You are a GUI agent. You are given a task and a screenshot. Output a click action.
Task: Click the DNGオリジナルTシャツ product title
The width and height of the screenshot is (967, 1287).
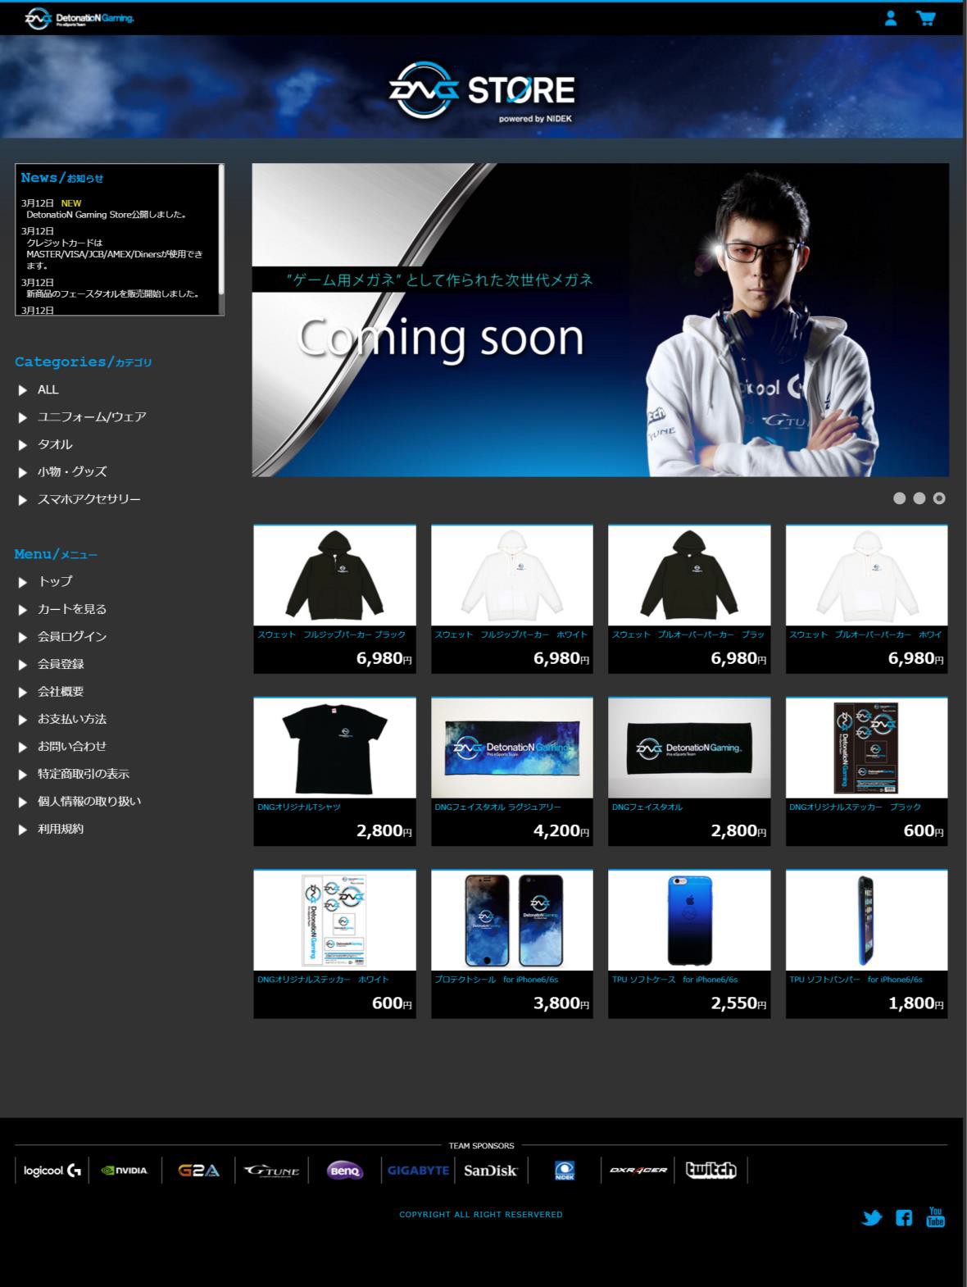point(299,807)
